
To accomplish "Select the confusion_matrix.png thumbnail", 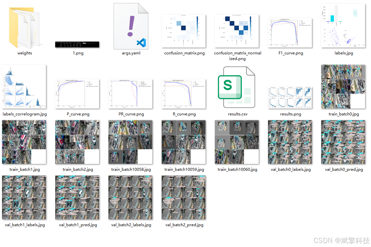I will point(184,31).
